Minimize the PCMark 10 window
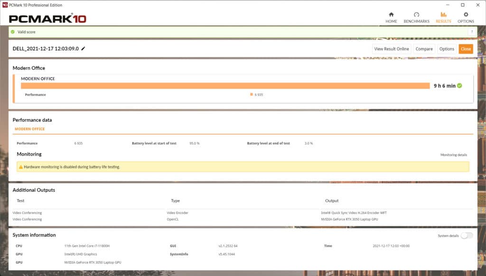This screenshot has width=486, height=276. click(x=448, y=5)
